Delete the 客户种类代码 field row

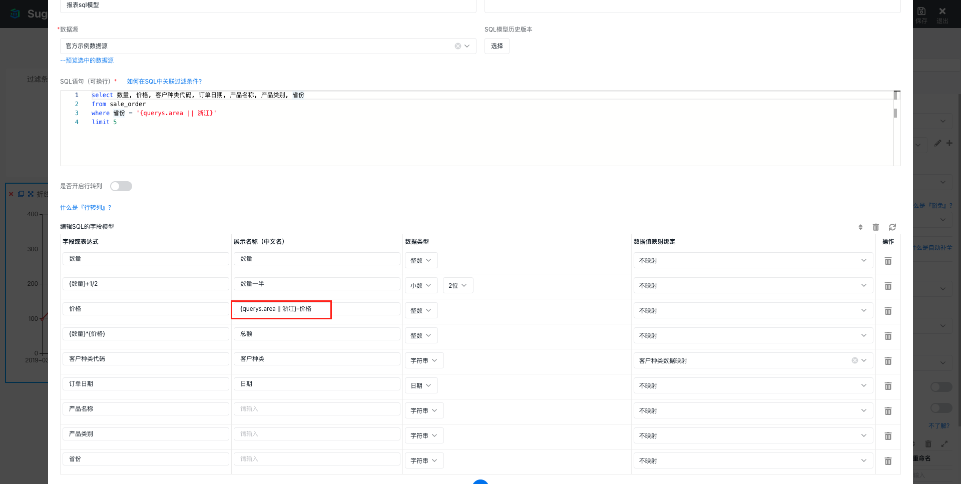point(888,361)
